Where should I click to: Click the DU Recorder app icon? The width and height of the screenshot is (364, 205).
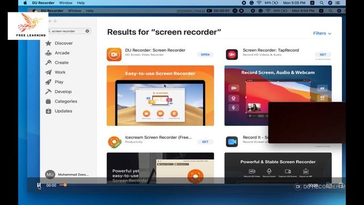[114, 55]
